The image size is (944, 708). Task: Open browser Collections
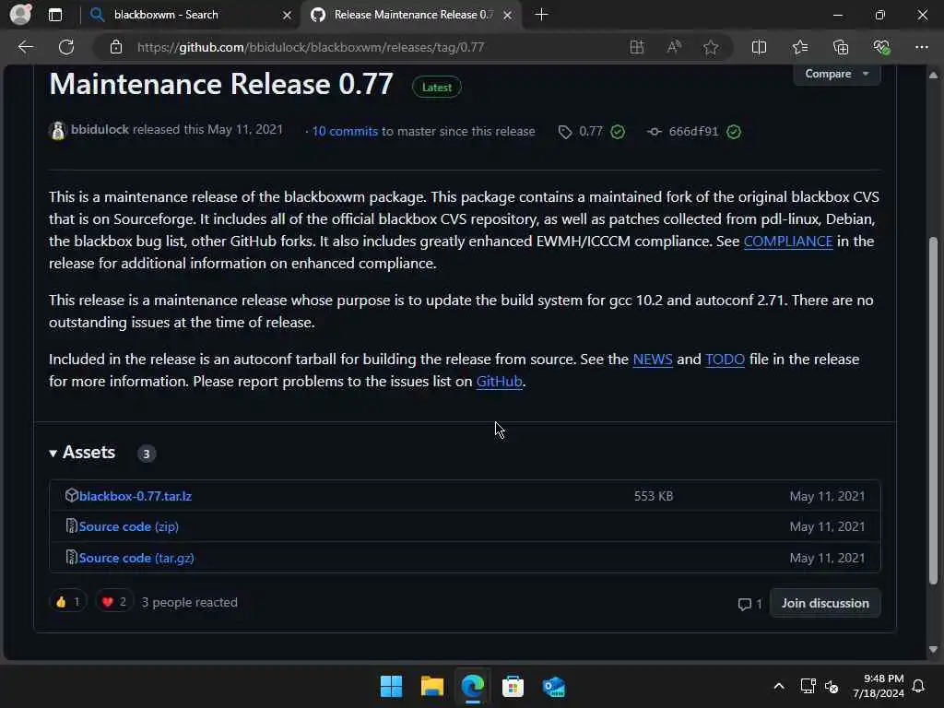(841, 47)
